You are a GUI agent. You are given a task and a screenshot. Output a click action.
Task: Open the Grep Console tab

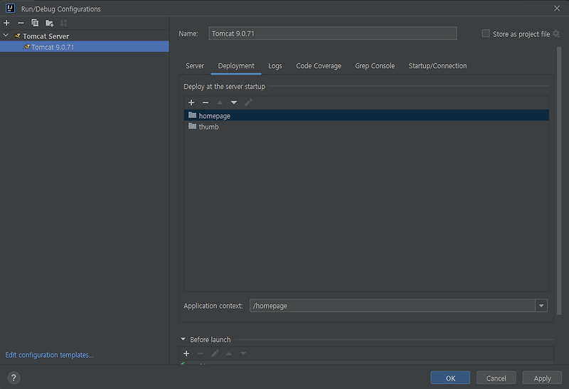coord(375,65)
